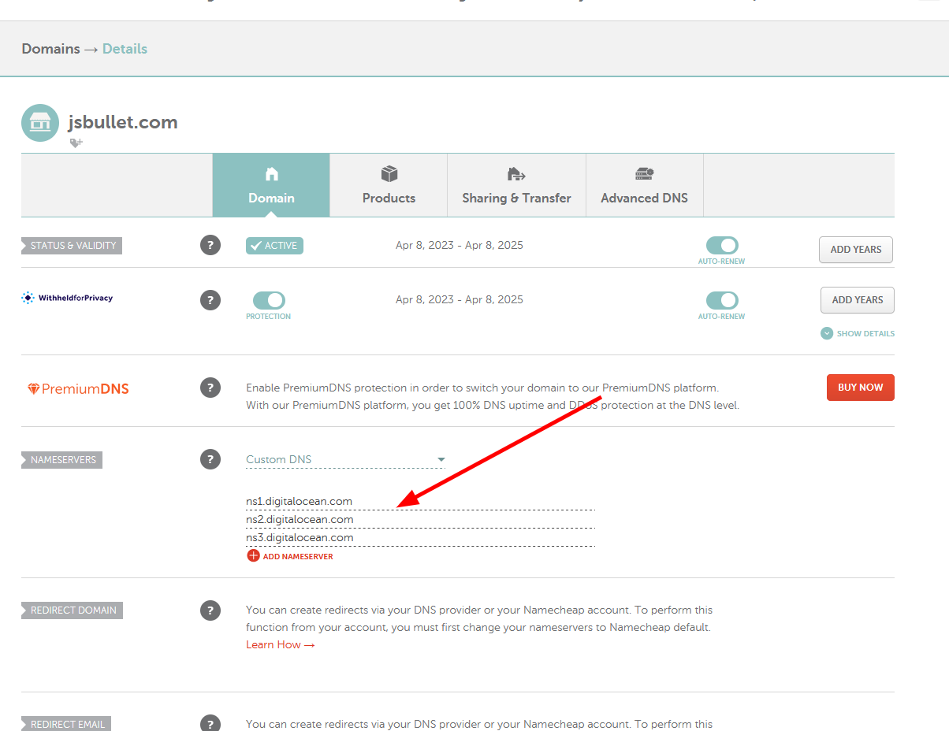Click Add Nameserver to add a new entry

point(290,556)
